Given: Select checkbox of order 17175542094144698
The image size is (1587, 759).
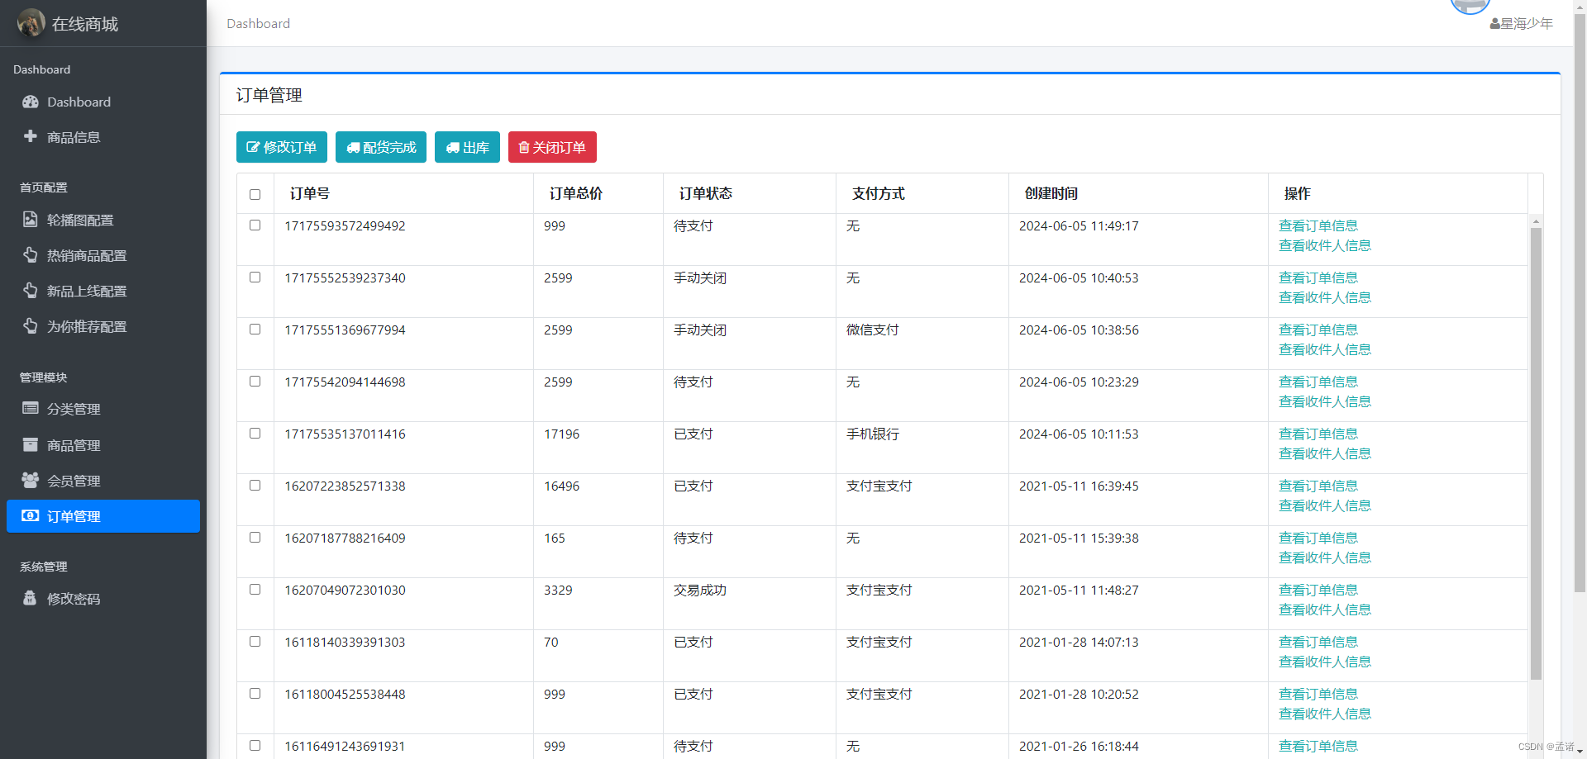Looking at the screenshot, I should [255, 382].
